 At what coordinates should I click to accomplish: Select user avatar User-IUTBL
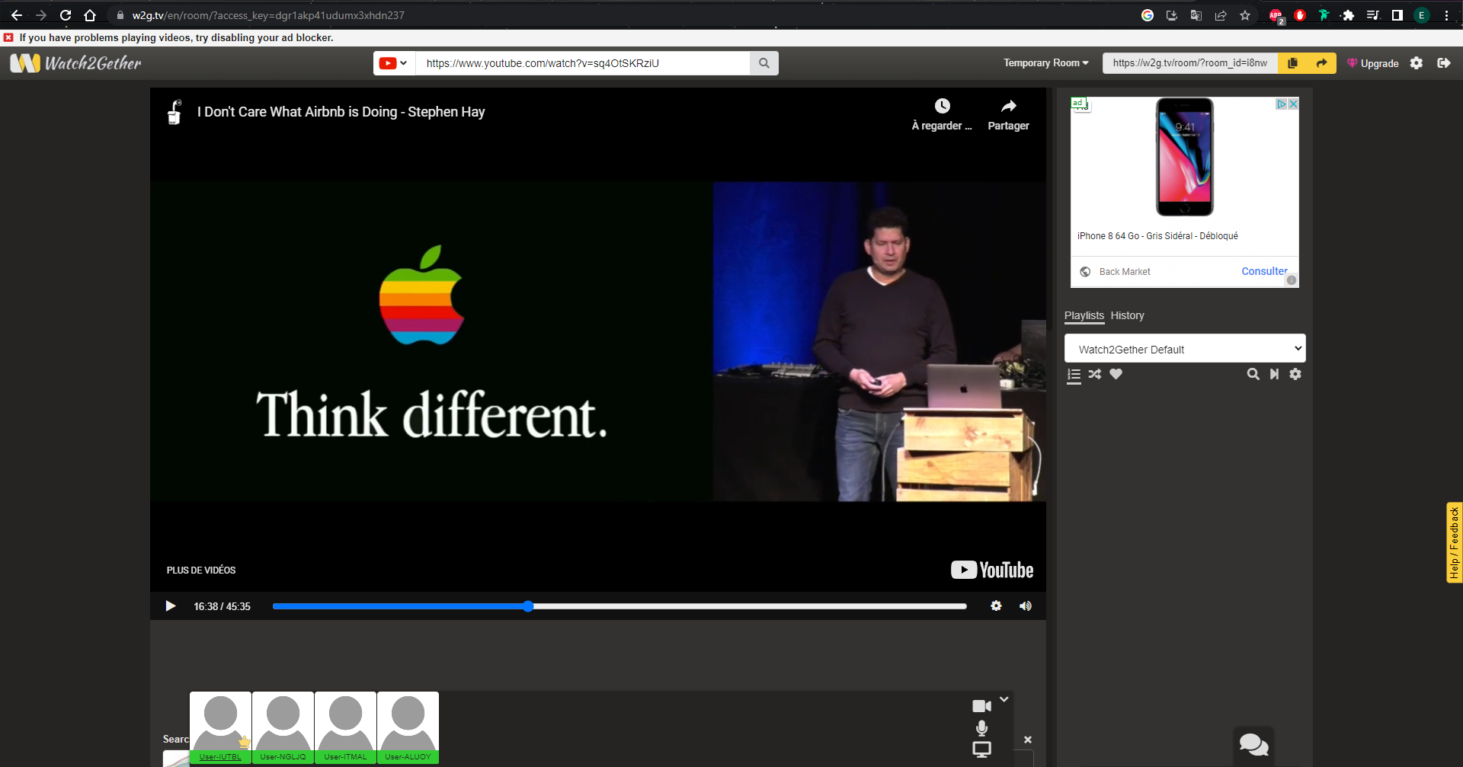coord(220,727)
